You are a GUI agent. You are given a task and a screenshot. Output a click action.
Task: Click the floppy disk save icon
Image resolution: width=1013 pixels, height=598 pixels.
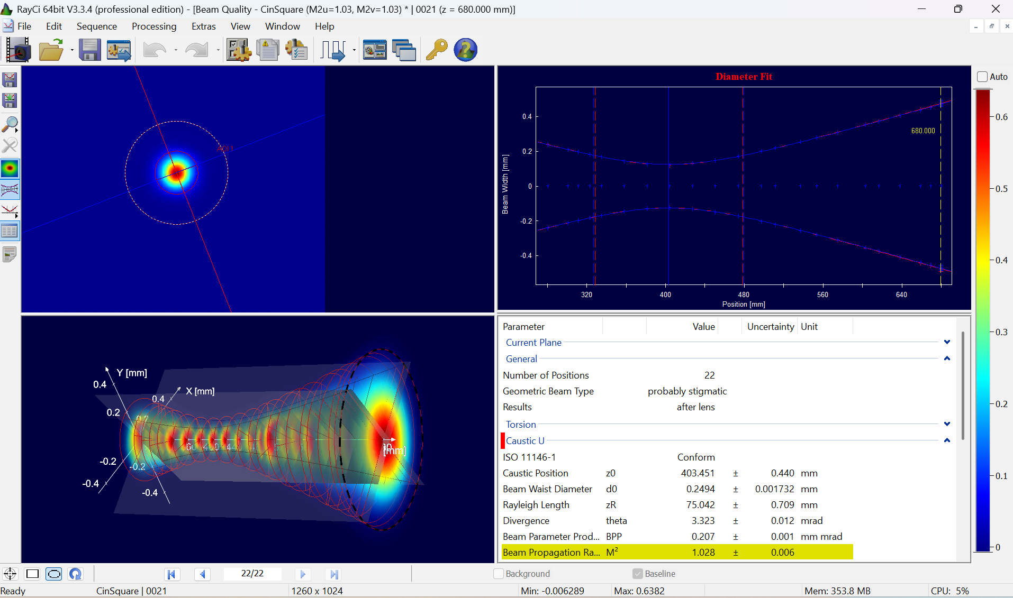(89, 50)
